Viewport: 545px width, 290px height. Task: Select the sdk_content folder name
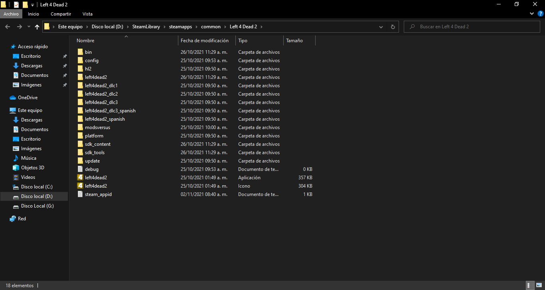point(98,144)
